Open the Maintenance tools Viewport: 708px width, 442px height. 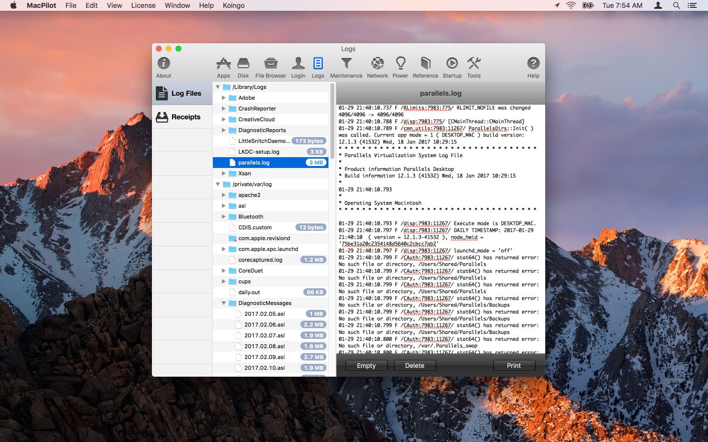(x=346, y=66)
